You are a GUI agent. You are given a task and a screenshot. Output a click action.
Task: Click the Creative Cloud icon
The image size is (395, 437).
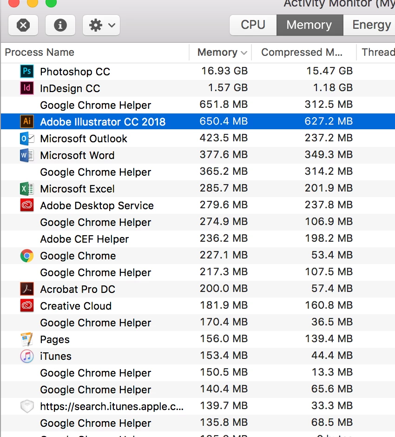[27, 306]
